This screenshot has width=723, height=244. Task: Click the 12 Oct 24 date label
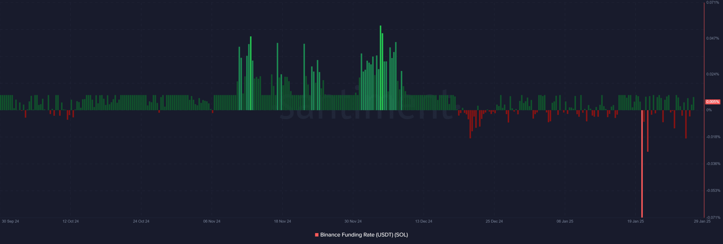click(71, 221)
